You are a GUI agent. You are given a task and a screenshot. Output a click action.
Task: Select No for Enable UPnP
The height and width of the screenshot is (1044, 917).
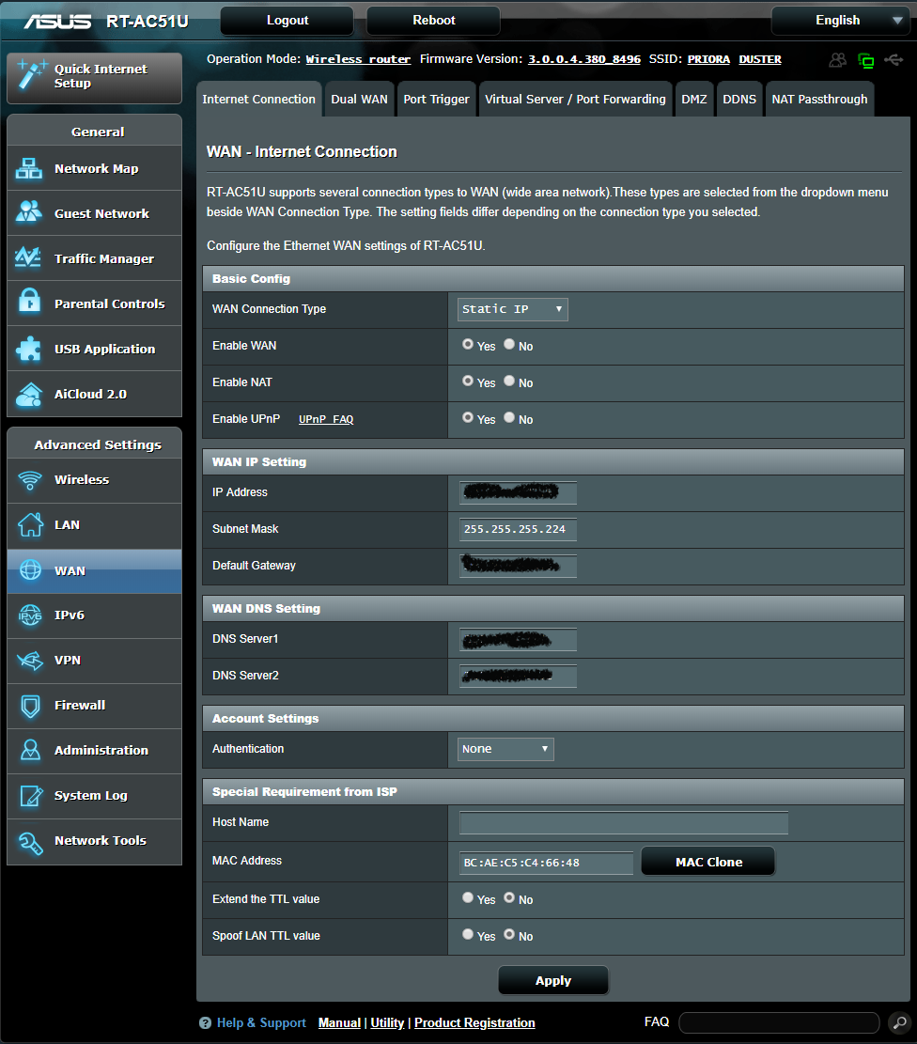[509, 417]
